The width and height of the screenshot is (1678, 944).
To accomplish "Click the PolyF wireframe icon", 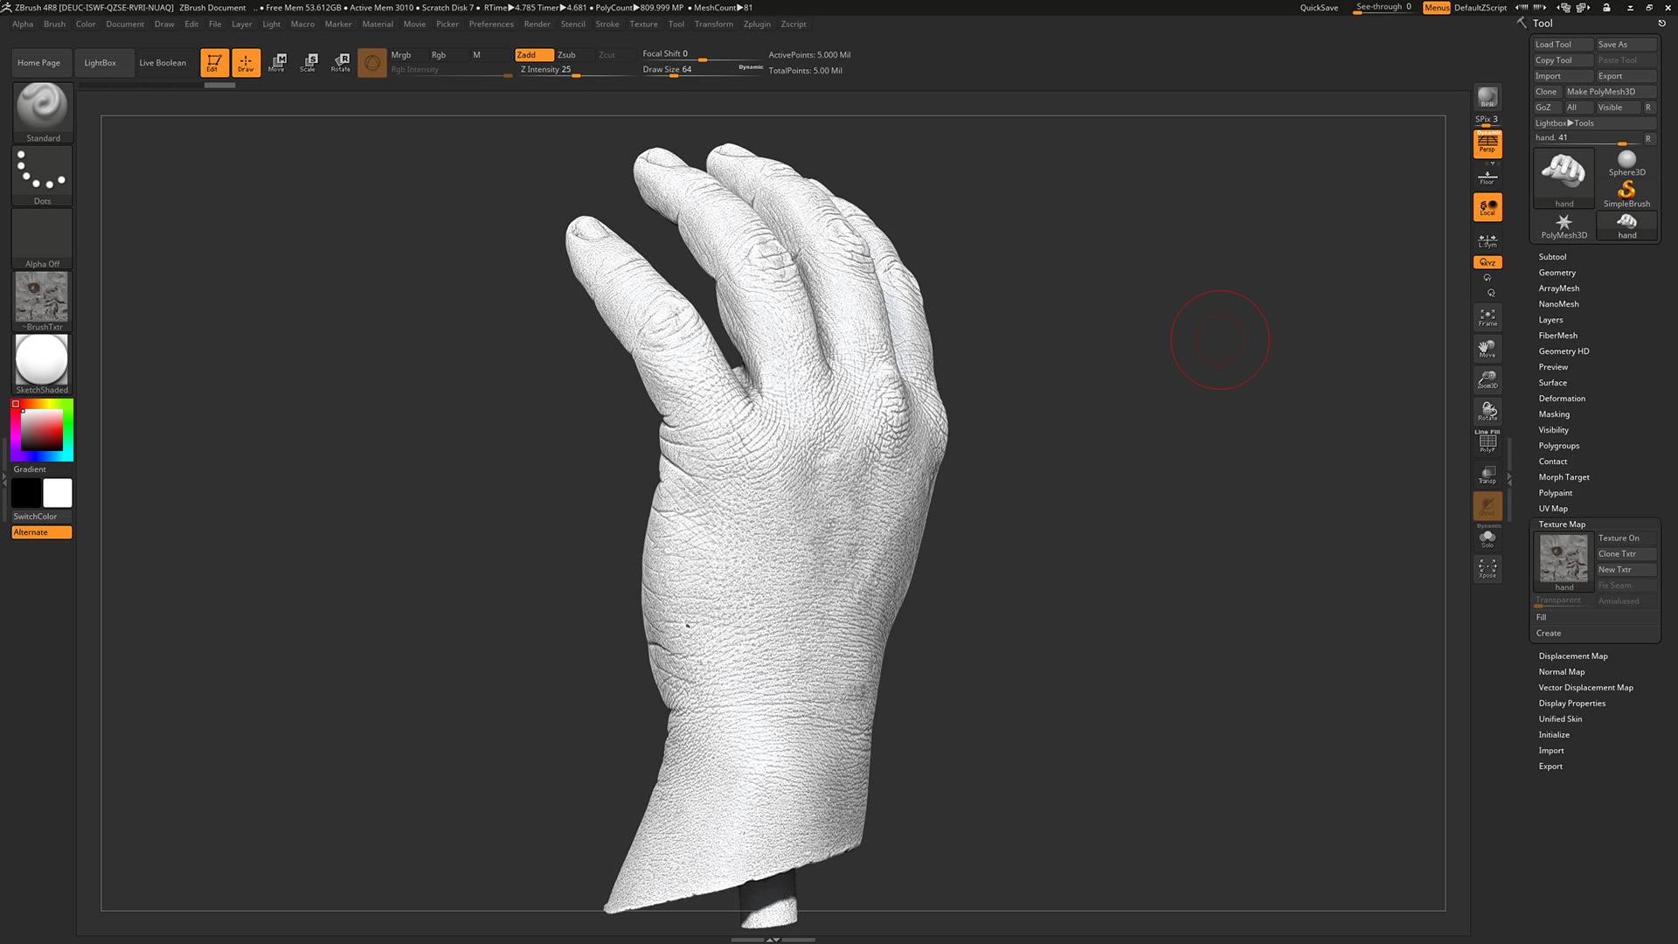I will [1487, 442].
